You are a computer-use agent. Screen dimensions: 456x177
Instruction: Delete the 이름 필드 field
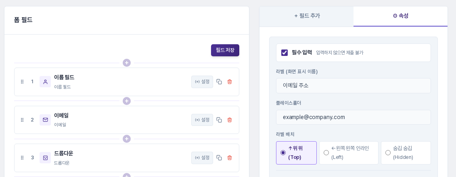pyautogui.click(x=230, y=82)
